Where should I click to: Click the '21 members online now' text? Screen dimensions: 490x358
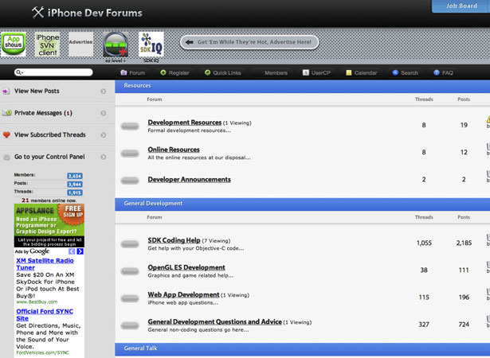click(49, 200)
